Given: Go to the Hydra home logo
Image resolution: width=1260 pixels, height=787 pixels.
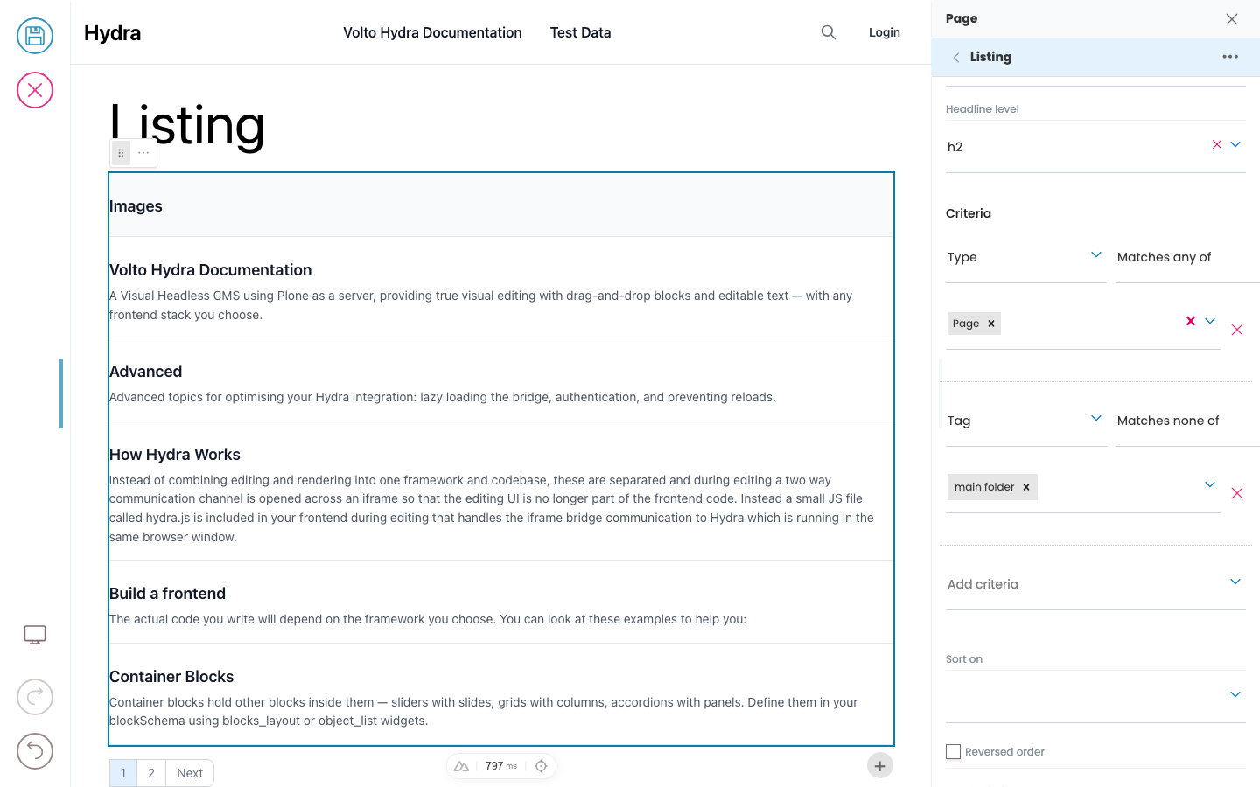Looking at the screenshot, I should pyautogui.click(x=113, y=33).
